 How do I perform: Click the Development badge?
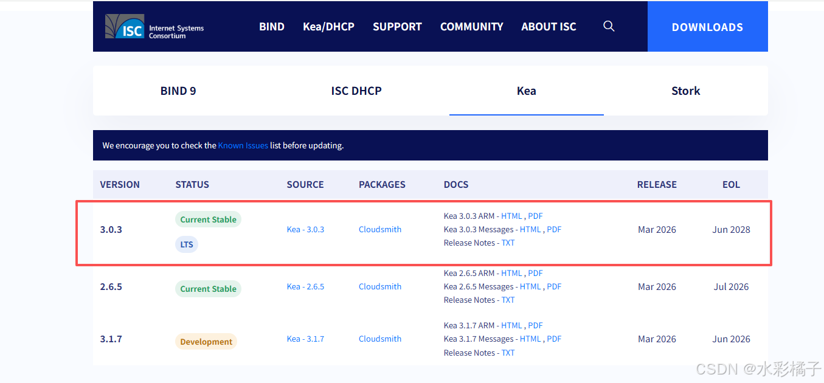(206, 342)
